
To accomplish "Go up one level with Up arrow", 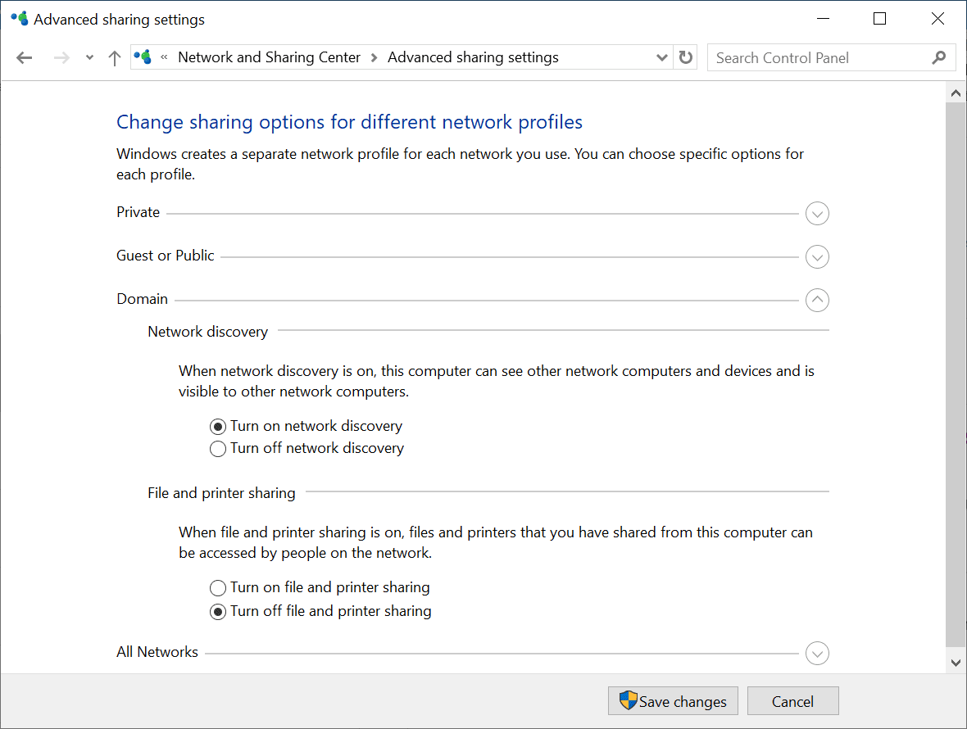I will [114, 58].
